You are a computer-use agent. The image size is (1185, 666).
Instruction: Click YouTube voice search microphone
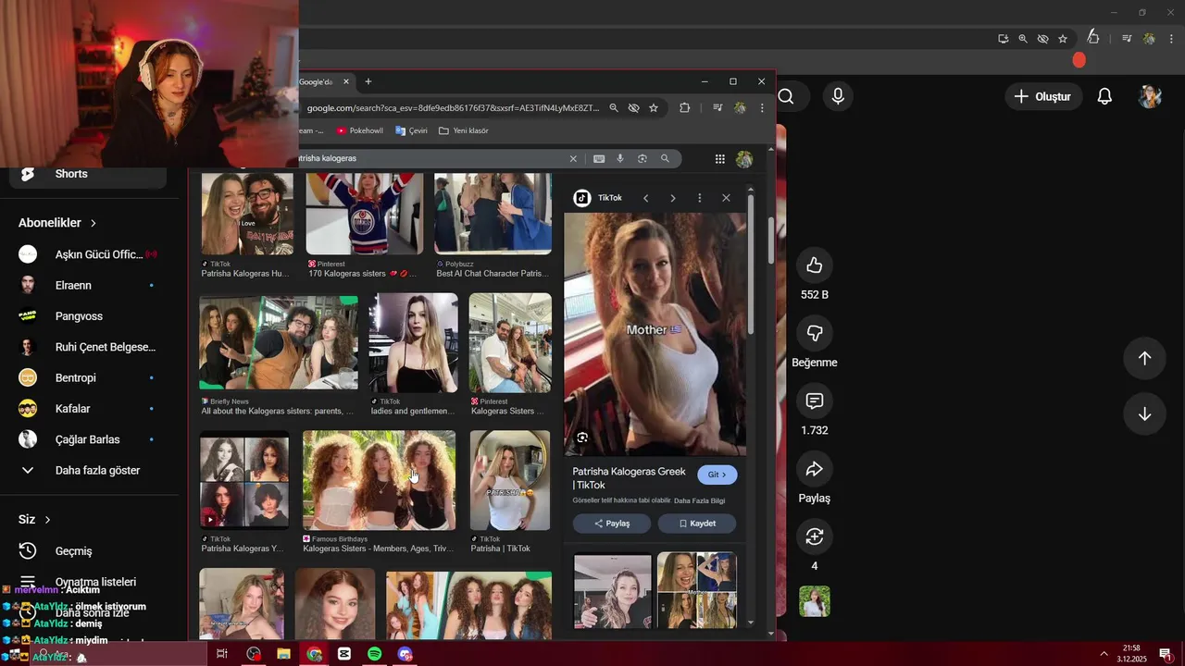tap(838, 96)
